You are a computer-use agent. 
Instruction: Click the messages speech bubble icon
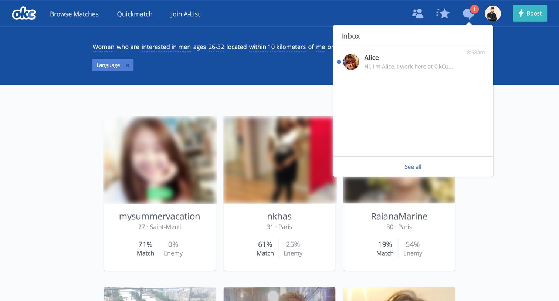pyautogui.click(x=468, y=14)
